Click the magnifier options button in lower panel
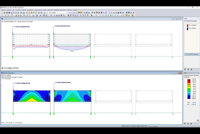Viewport: 200px width, 134px height. (x=198, y=121)
